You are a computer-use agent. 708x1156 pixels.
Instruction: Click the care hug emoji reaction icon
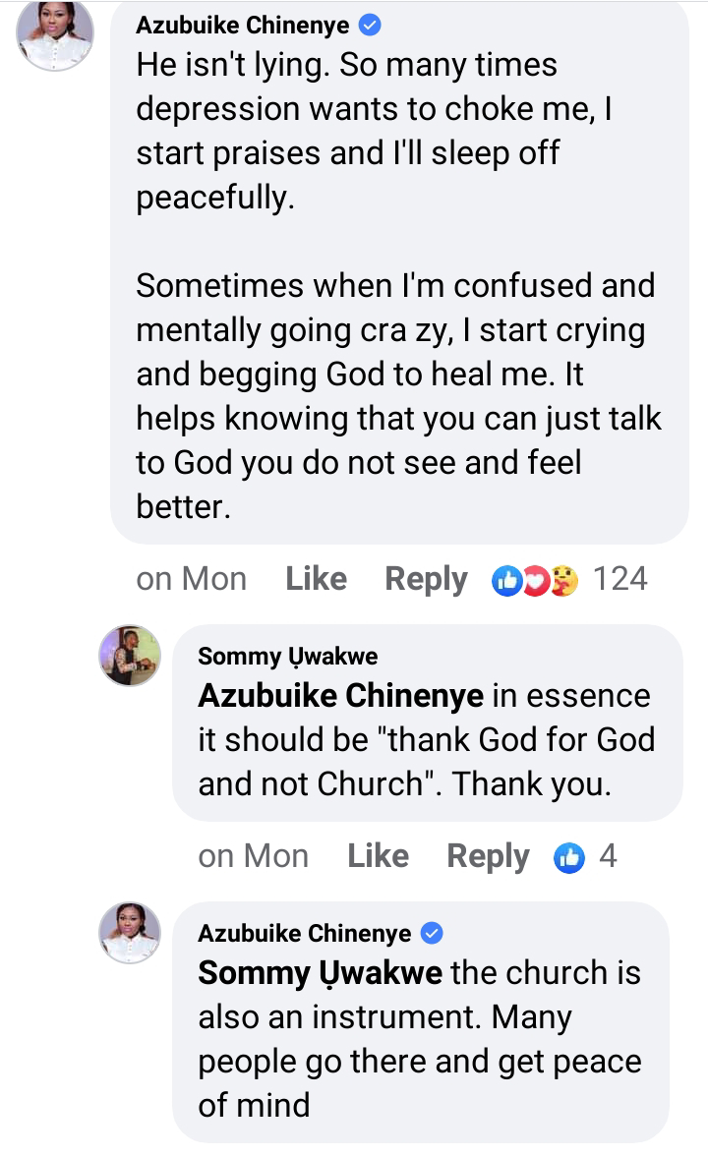click(564, 580)
